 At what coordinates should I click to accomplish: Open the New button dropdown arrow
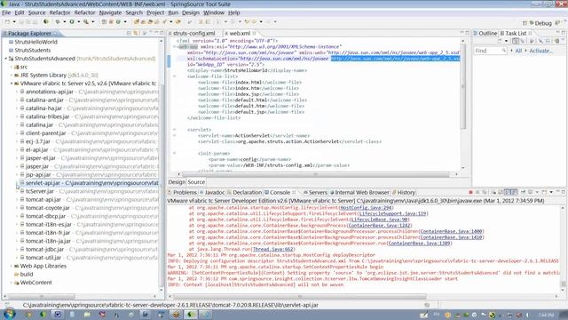coord(14,22)
